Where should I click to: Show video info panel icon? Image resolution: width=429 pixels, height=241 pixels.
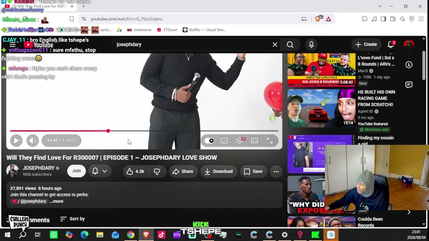click(x=409, y=65)
